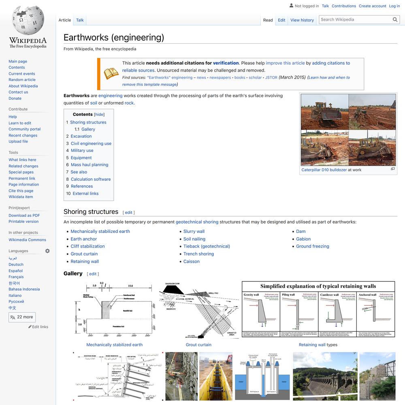Open the JSTOR find-sources link
The image size is (405, 405).
(271, 77)
